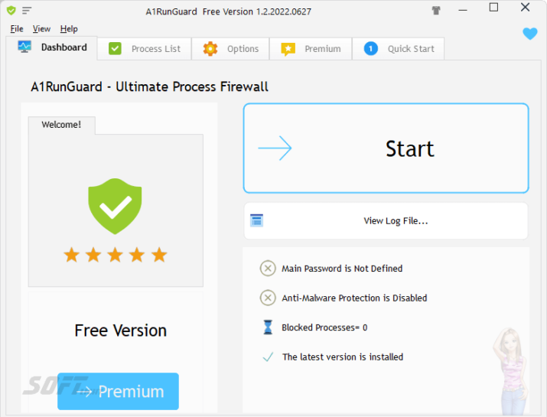Click the X icon beside Anti-Malware status
This screenshot has width=547, height=417.
pos(268,298)
